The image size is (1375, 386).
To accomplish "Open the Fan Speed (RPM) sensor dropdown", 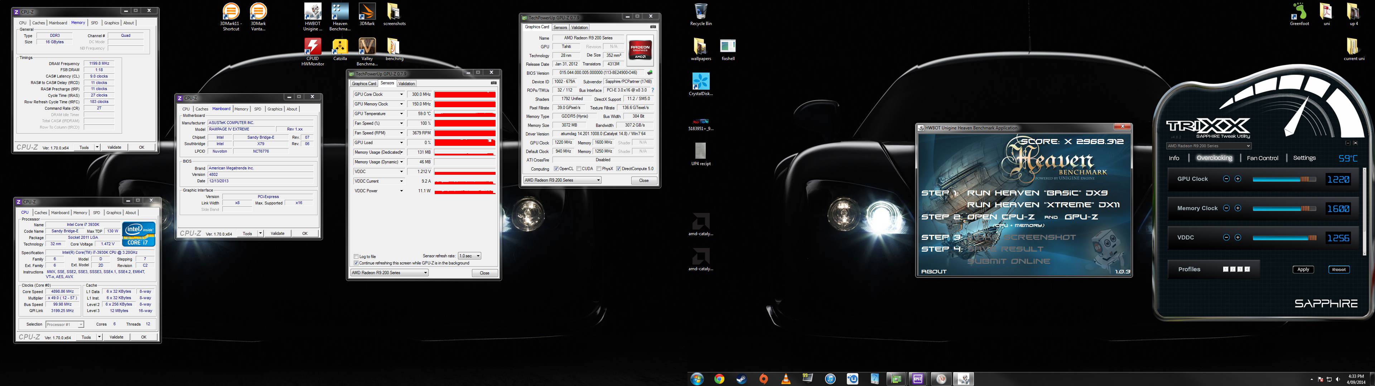I will [401, 133].
